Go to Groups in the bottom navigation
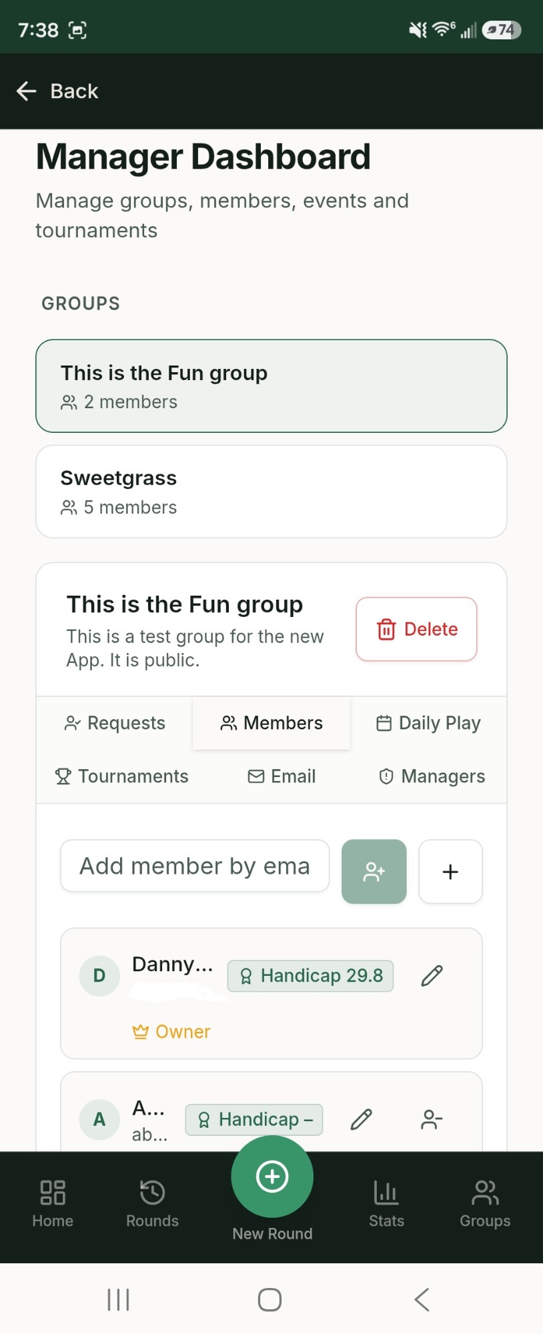 pyautogui.click(x=485, y=1204)
